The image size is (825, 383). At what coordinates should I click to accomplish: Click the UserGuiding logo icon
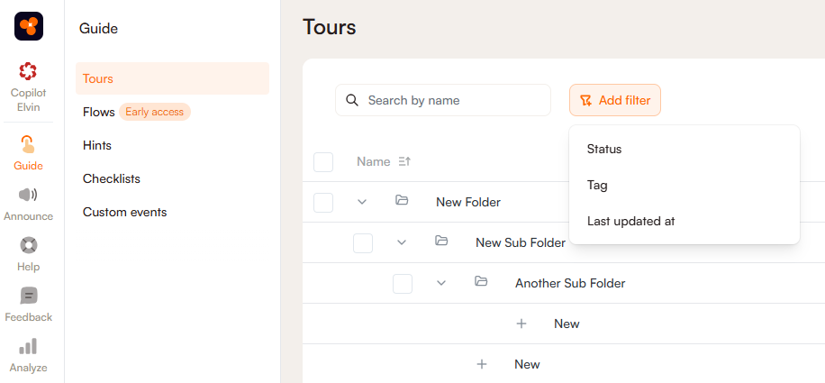tap(29, 26)
